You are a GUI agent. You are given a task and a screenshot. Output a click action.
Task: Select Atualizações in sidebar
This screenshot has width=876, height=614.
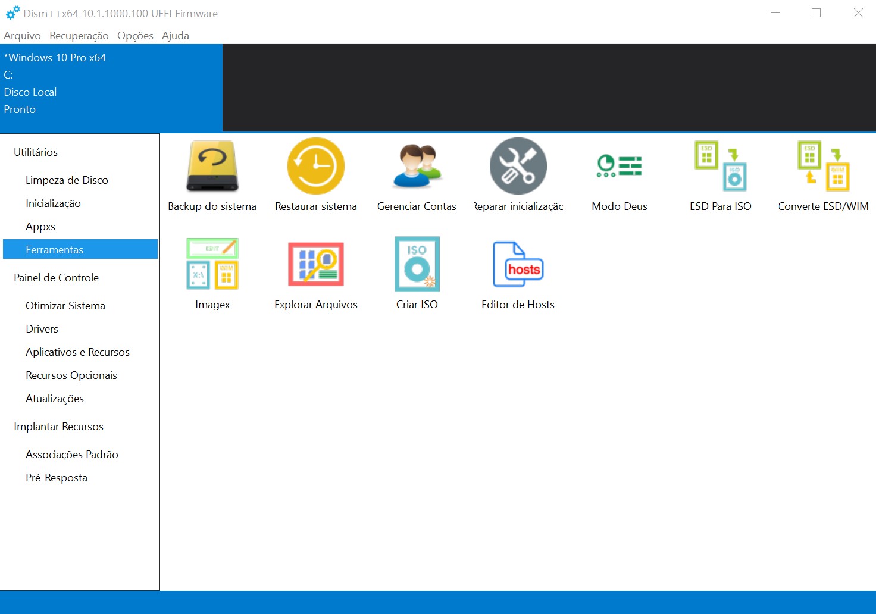pos(80,399)
